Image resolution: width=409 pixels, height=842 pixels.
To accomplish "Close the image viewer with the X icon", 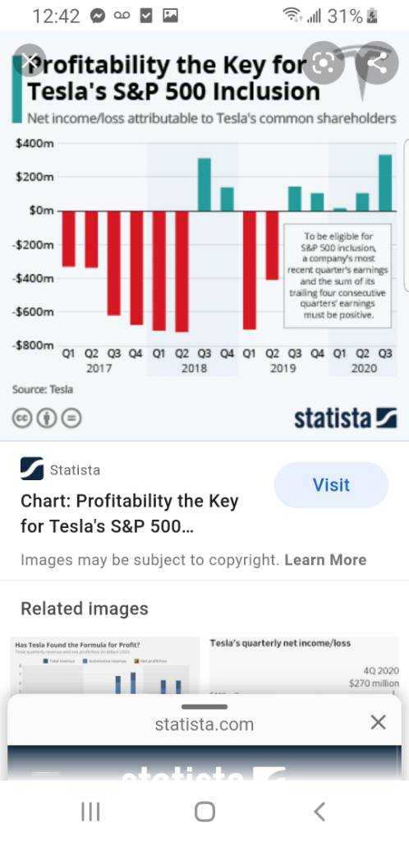I will [x=29, y=61].
